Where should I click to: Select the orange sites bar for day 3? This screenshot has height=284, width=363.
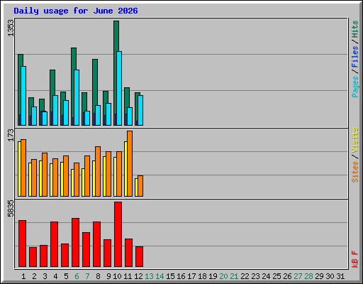tap(45, 175)
